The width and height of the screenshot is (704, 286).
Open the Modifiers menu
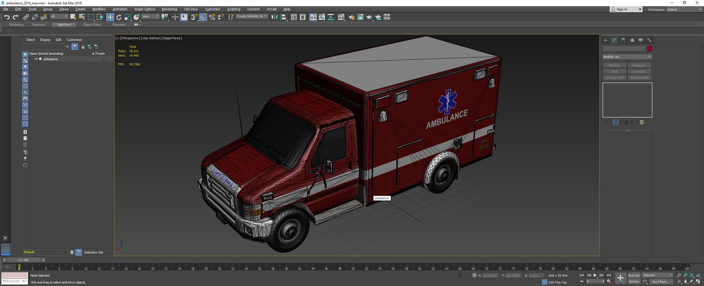coord(99,9)
